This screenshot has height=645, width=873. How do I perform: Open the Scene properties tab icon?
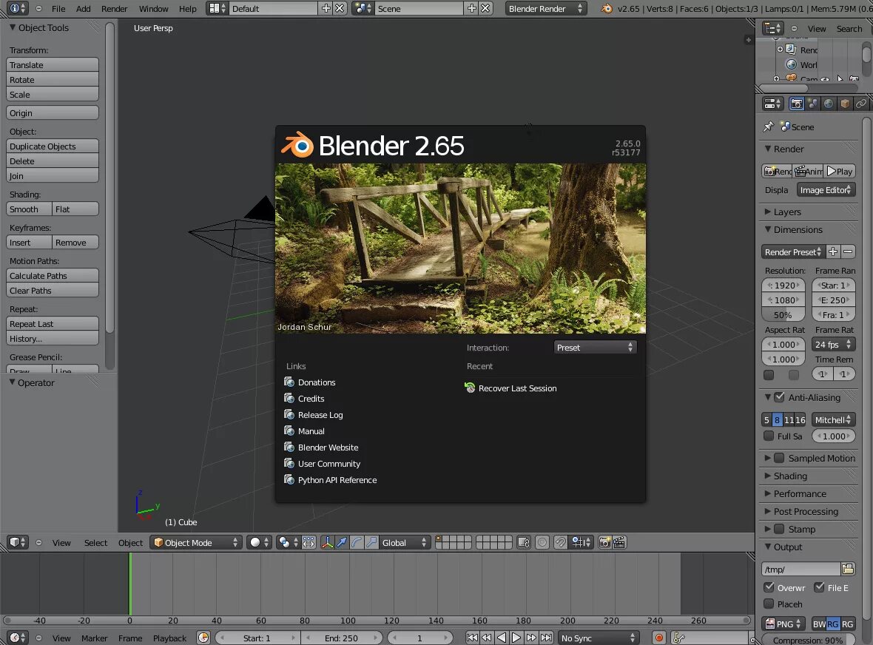(x=813, y=104)
